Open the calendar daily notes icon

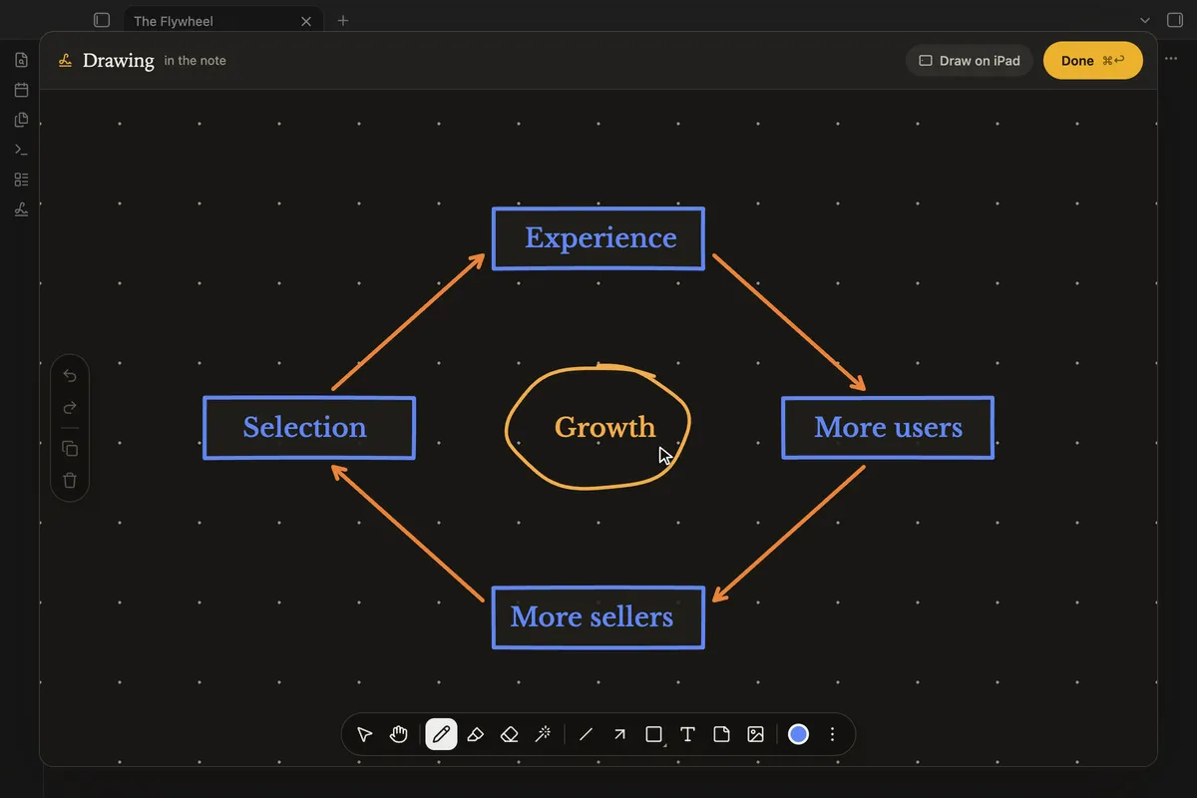click(x=21, y=90)
